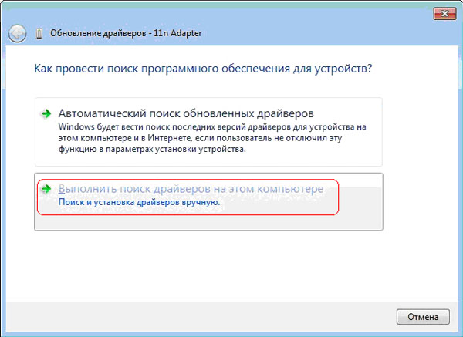Click green arrow beside Автоматический поиск
This screenshot has width=463, height=337.
[x=47, y=113]
